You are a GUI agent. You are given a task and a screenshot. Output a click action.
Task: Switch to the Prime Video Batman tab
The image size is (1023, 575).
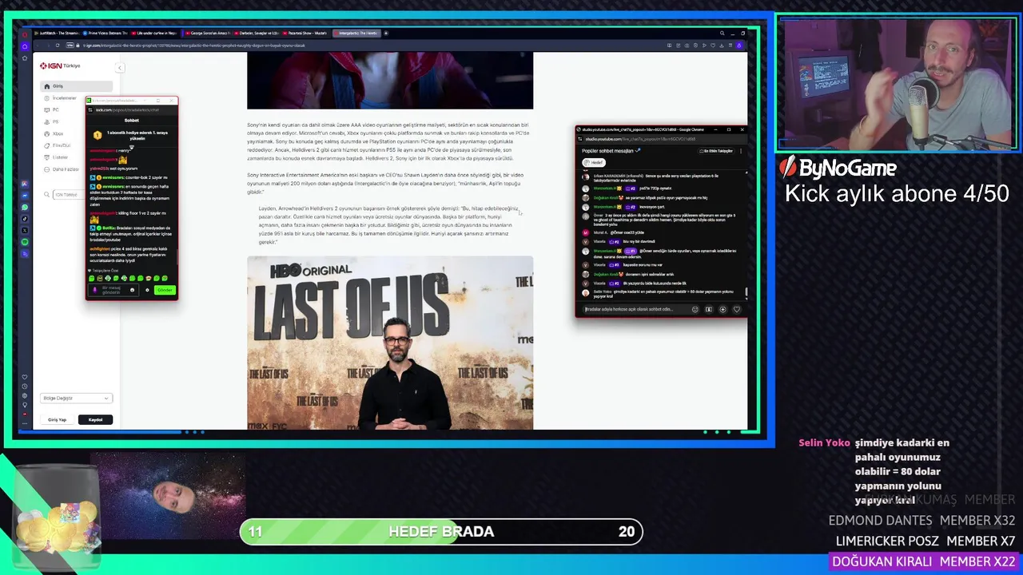coord(104,34)
